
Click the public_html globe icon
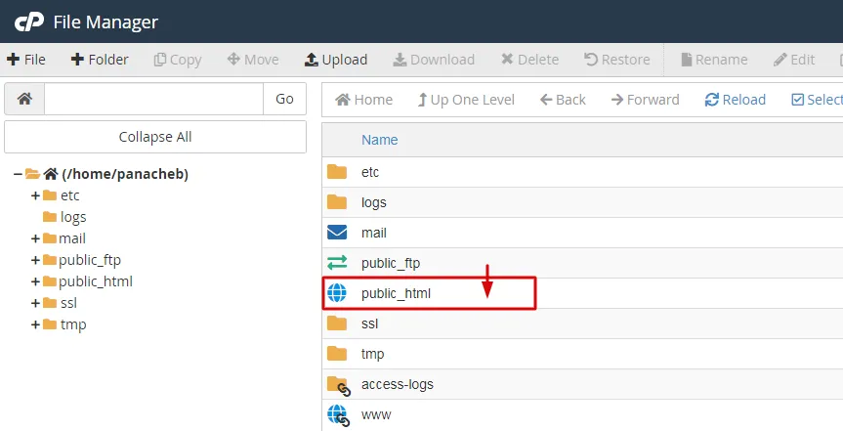[x=337, y=293]
